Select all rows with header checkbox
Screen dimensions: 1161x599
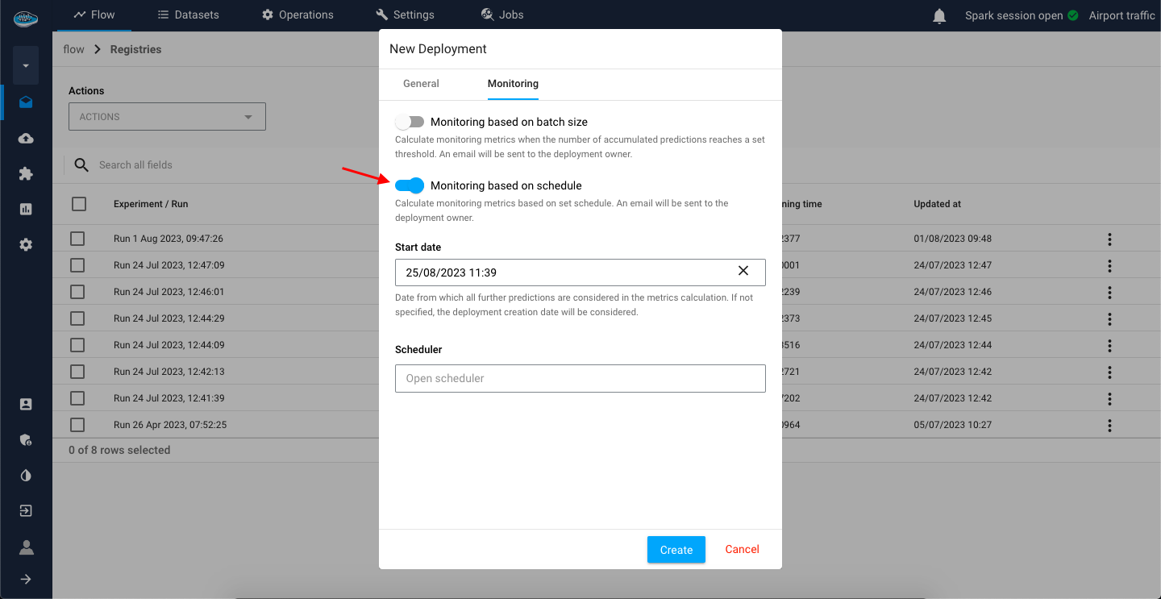[79, 204]
